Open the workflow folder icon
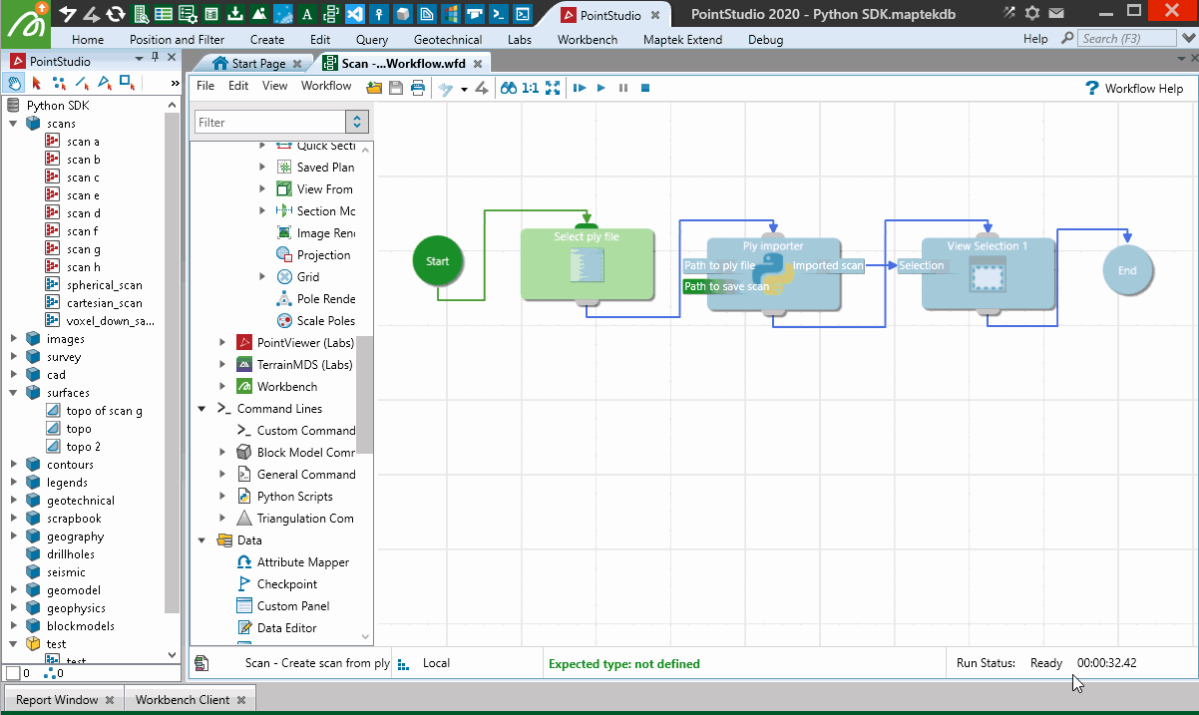The width and height of the screenshot is (1199, 715). pyautogui.click(x=374, y=88)
